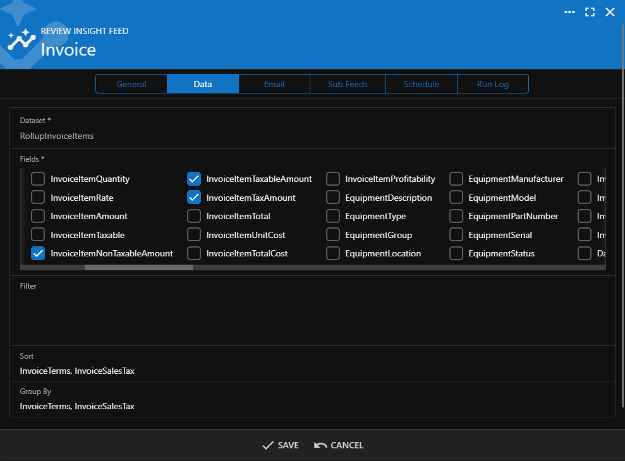The width and height of the screenshot is (625, 461).
Task: Uncheck InvoiceItemNonTaxableAmount
Action: pyautogui.click(x=38, y=253)
